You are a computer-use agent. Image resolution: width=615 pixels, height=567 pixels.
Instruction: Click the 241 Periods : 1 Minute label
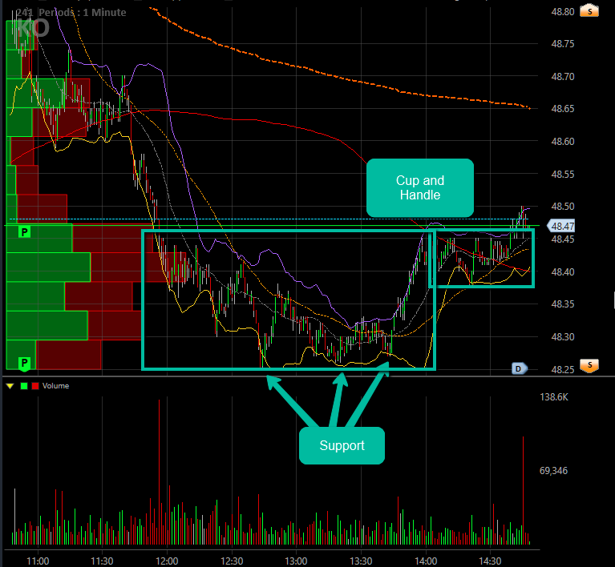71,13
